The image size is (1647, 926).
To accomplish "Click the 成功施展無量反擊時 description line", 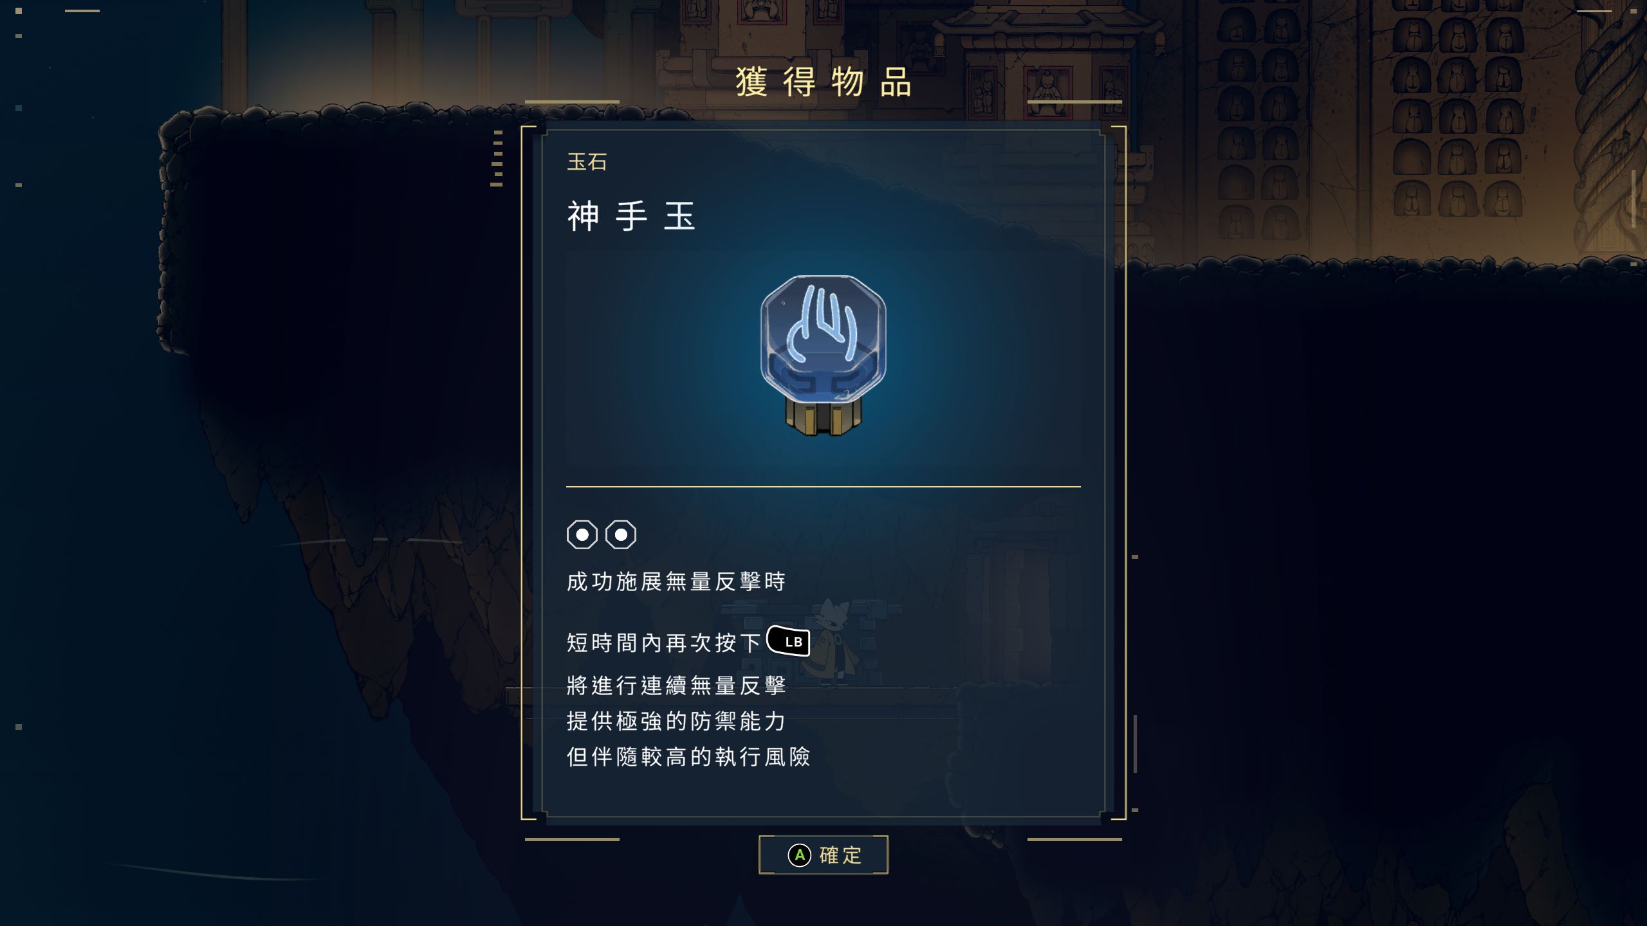I will click(x=676, y=581).
